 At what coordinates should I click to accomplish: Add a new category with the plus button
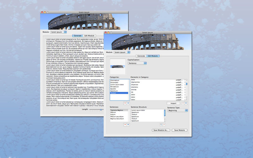coord(128,103)
